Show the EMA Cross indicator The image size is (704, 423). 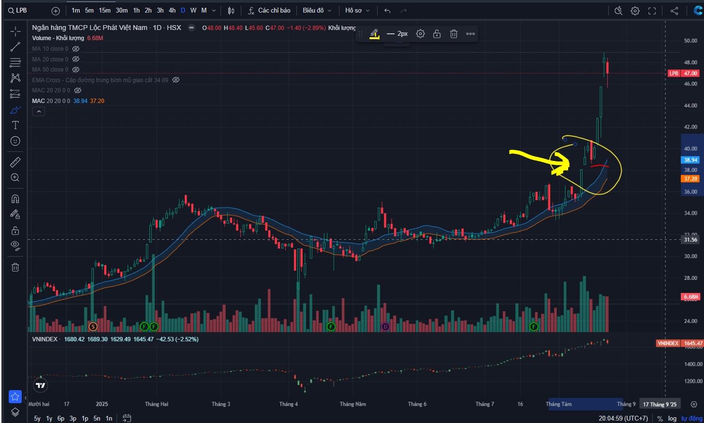176,80
